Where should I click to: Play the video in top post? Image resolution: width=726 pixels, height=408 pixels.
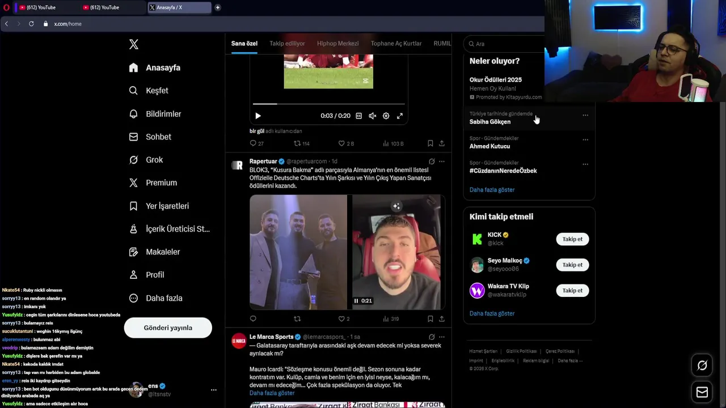(258, 116)
